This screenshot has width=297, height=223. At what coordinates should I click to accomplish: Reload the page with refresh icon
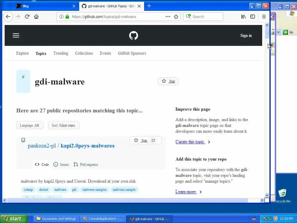27,17
